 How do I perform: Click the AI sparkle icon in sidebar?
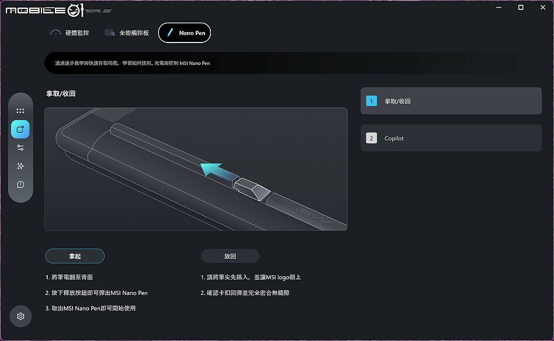(20, 166)
